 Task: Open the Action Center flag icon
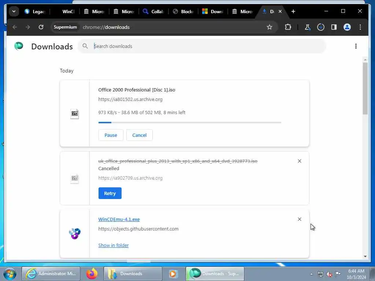click(x=338, y=274)
